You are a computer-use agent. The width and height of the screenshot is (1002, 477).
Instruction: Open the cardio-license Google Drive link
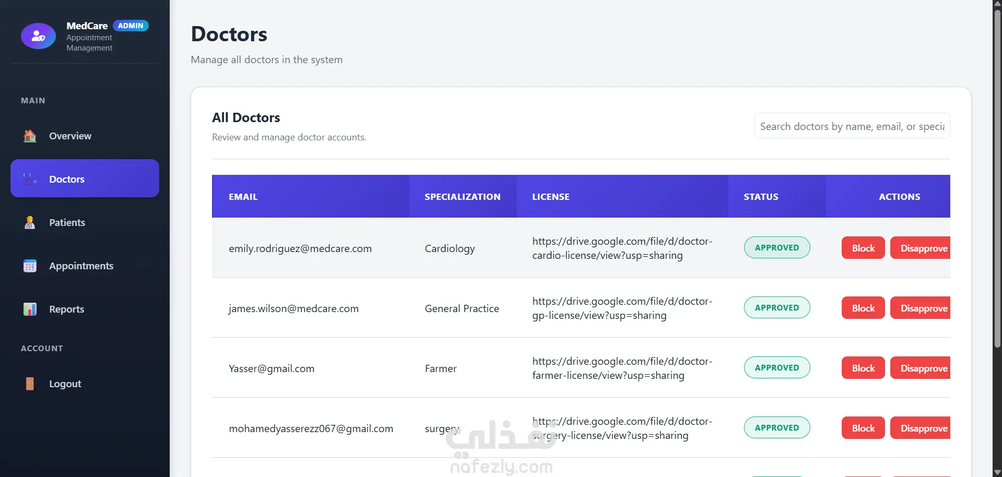click(622, 248)
